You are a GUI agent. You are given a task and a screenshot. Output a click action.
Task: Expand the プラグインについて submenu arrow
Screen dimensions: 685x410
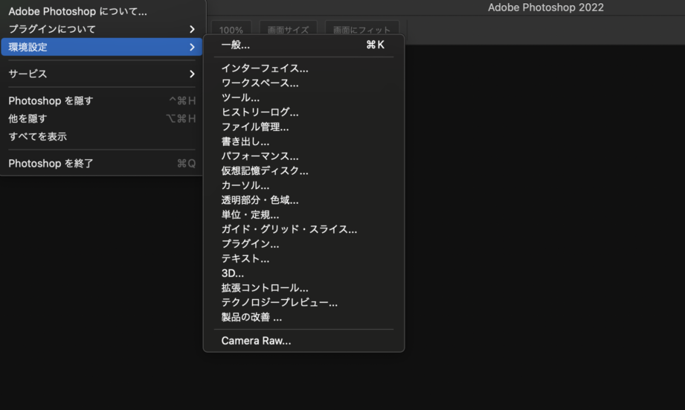click(192, 29)
